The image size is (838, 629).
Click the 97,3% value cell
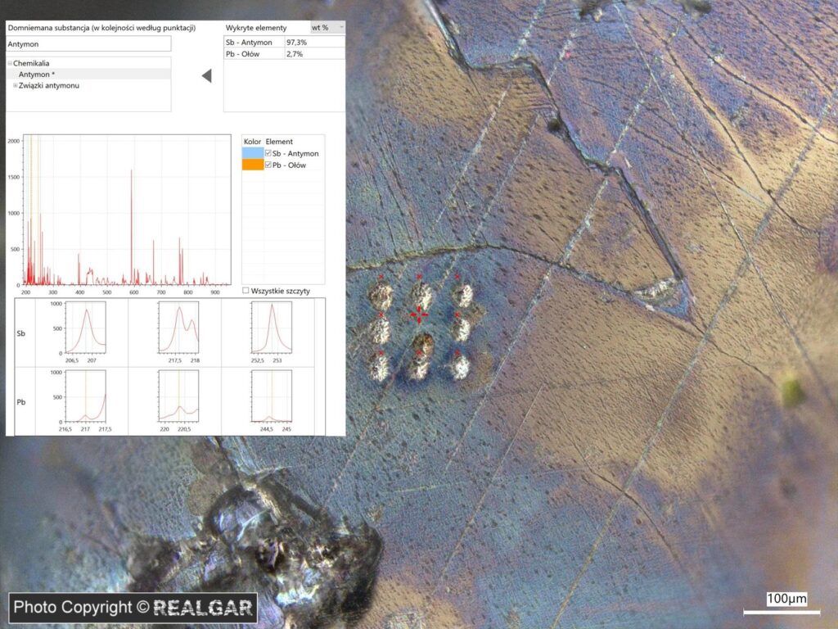coord(314,43)
